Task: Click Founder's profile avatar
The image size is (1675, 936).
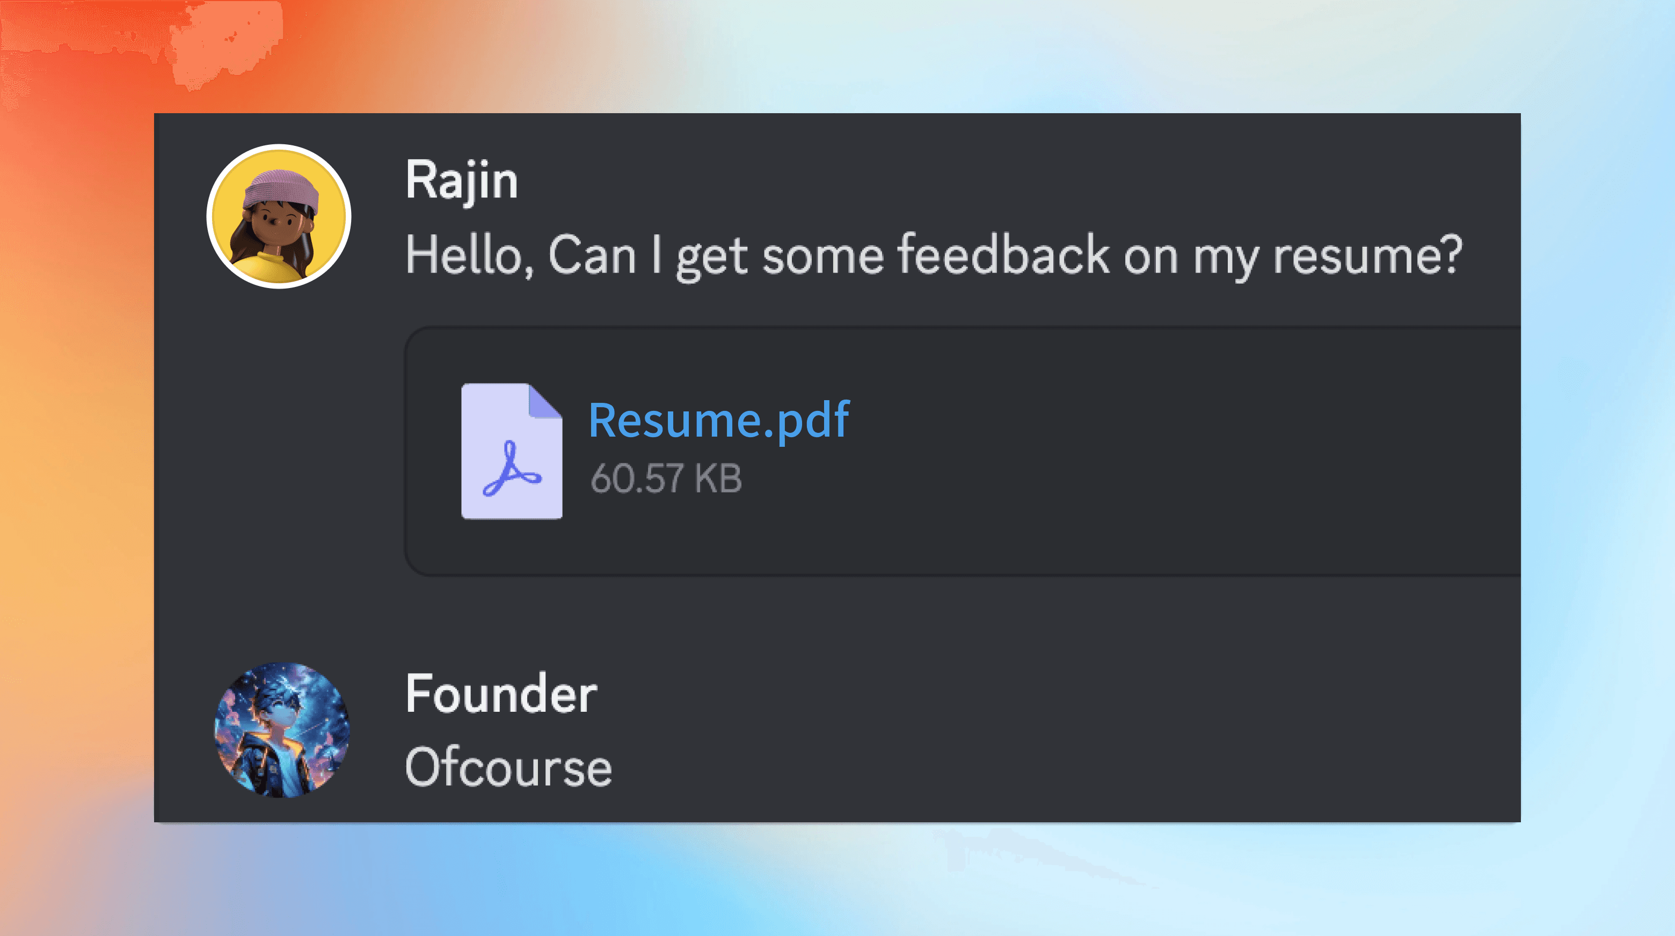Action: click(281, 729)
